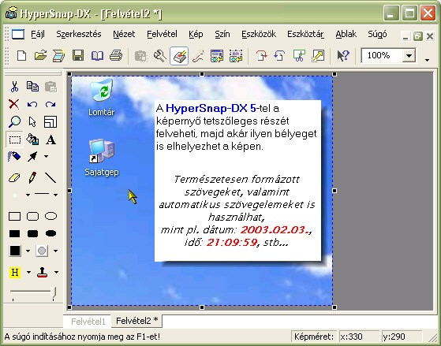Screen dimensions: 441x346
Task: Click the gray circle background swatch
Action: pos(42,251)
